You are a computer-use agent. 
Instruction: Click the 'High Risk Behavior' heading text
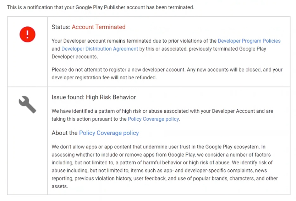coord(111,97)
